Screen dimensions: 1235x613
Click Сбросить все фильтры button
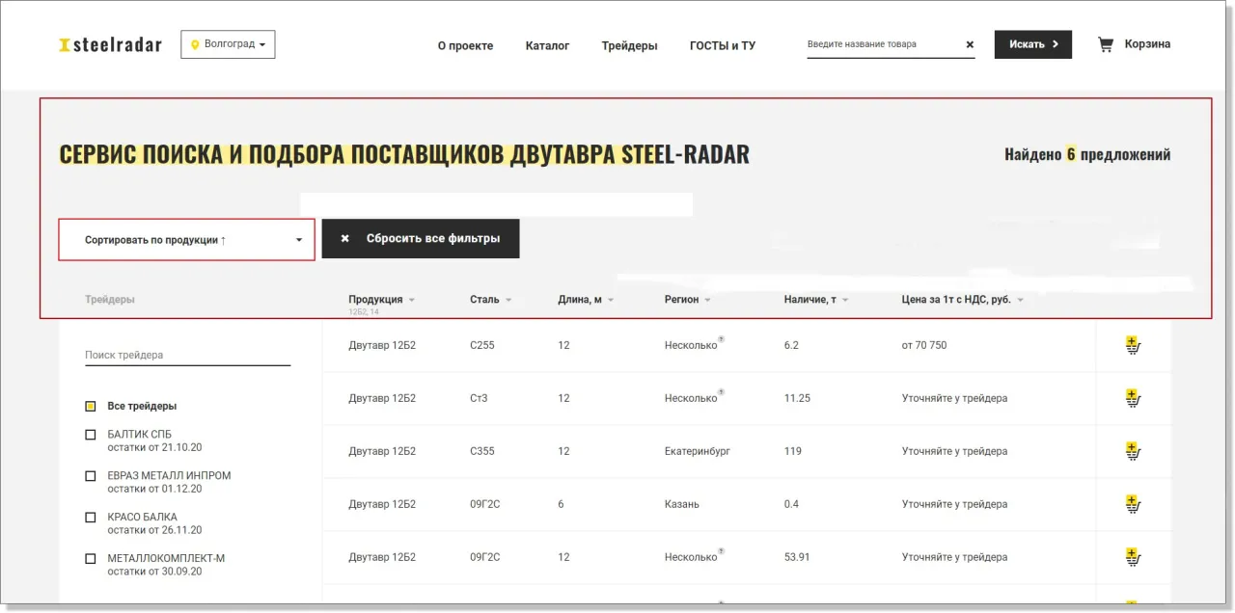pyautogui.click(x=421, y=238)
